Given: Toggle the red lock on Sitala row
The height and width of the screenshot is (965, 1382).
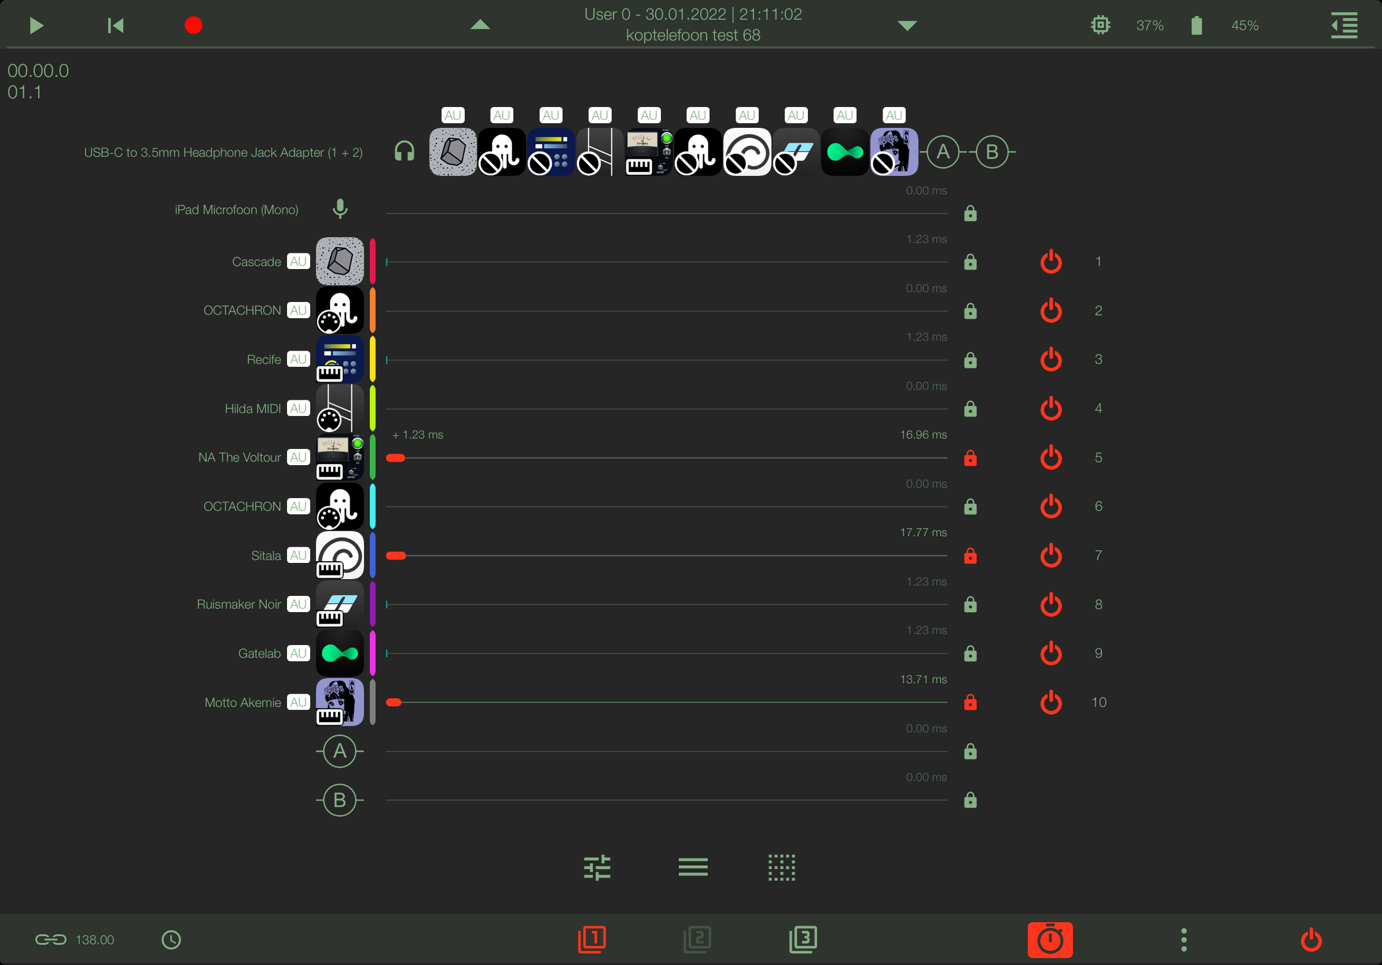Looking at the screenshot, I should [x=971, y=555].
